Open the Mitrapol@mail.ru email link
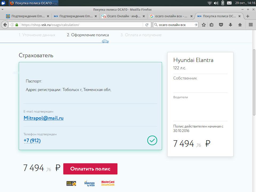This screenshot has width=256, height=192. coord(43,118)
